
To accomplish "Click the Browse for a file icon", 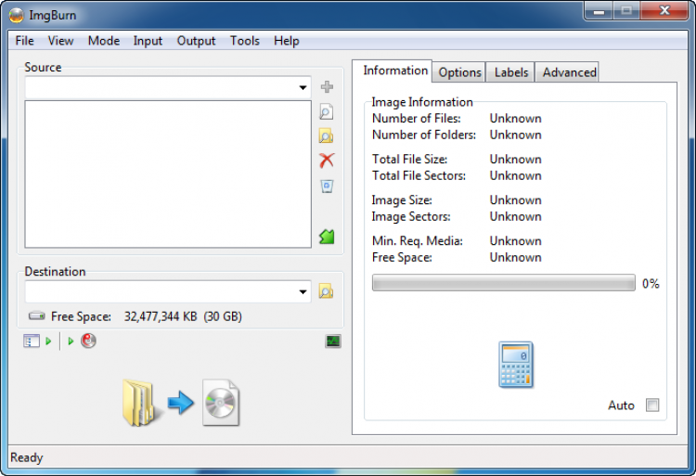I will [327, 112].
